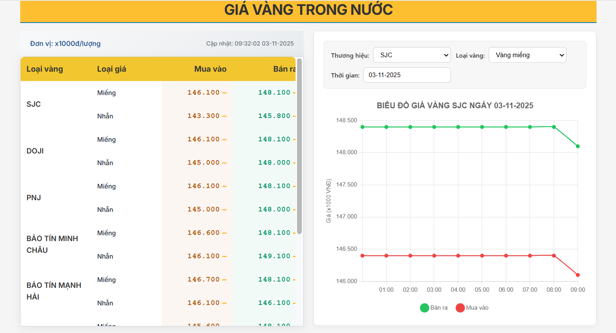Click the chart title BIỂU ĐỒ GIÁ VÀNG SJC
The image size is (616, 333).
point(455,106)
